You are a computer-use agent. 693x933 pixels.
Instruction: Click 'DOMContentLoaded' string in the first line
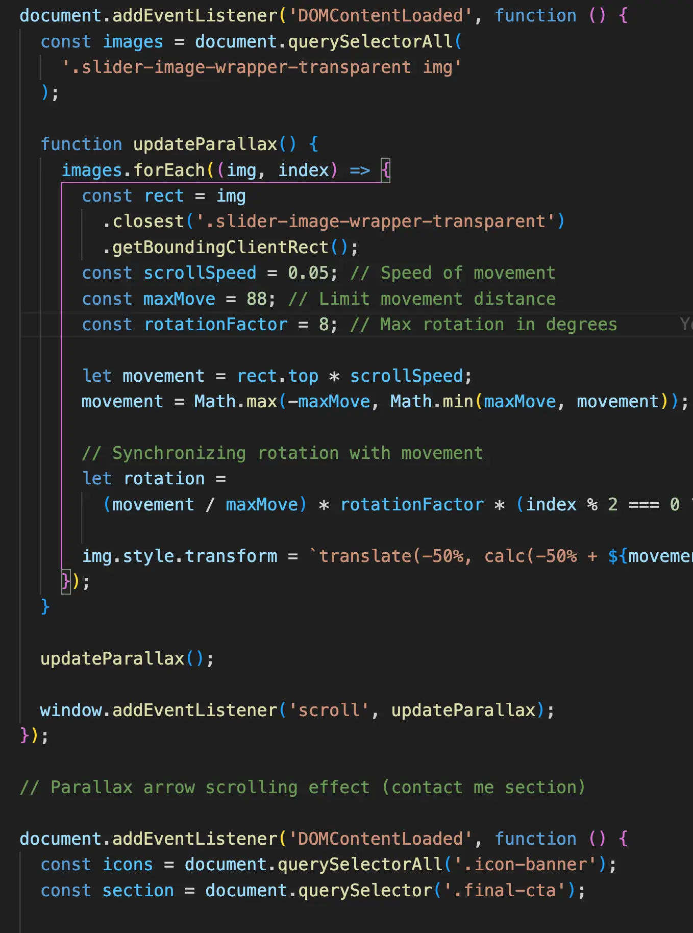tap(381, 16)
